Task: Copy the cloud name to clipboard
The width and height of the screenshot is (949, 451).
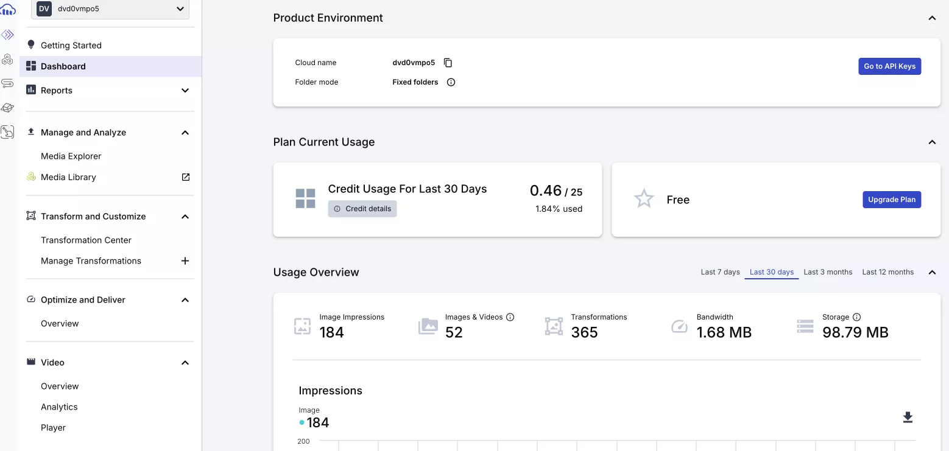Action: (448, 63)
